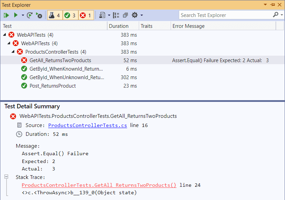This screenshot has width=285, height=200.
Task: Toggle the failed tests filter showing 1
Action: click(x=86, y=15)
